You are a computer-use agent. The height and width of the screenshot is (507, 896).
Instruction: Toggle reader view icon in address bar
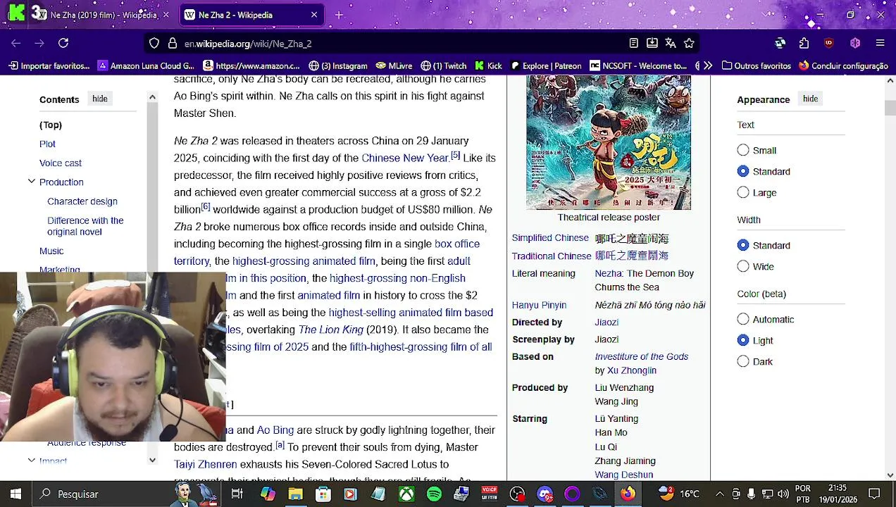634,43
